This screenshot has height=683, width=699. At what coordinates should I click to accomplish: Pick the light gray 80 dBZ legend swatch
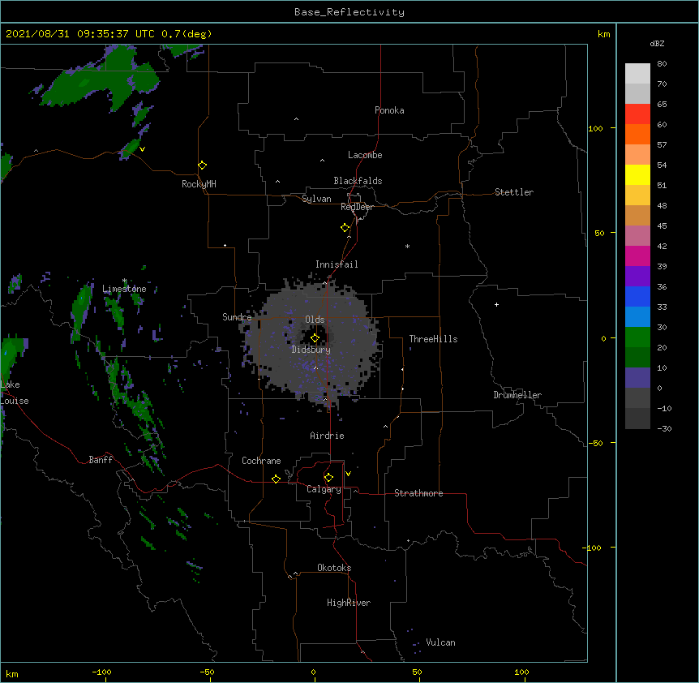(x=637, y=74)
